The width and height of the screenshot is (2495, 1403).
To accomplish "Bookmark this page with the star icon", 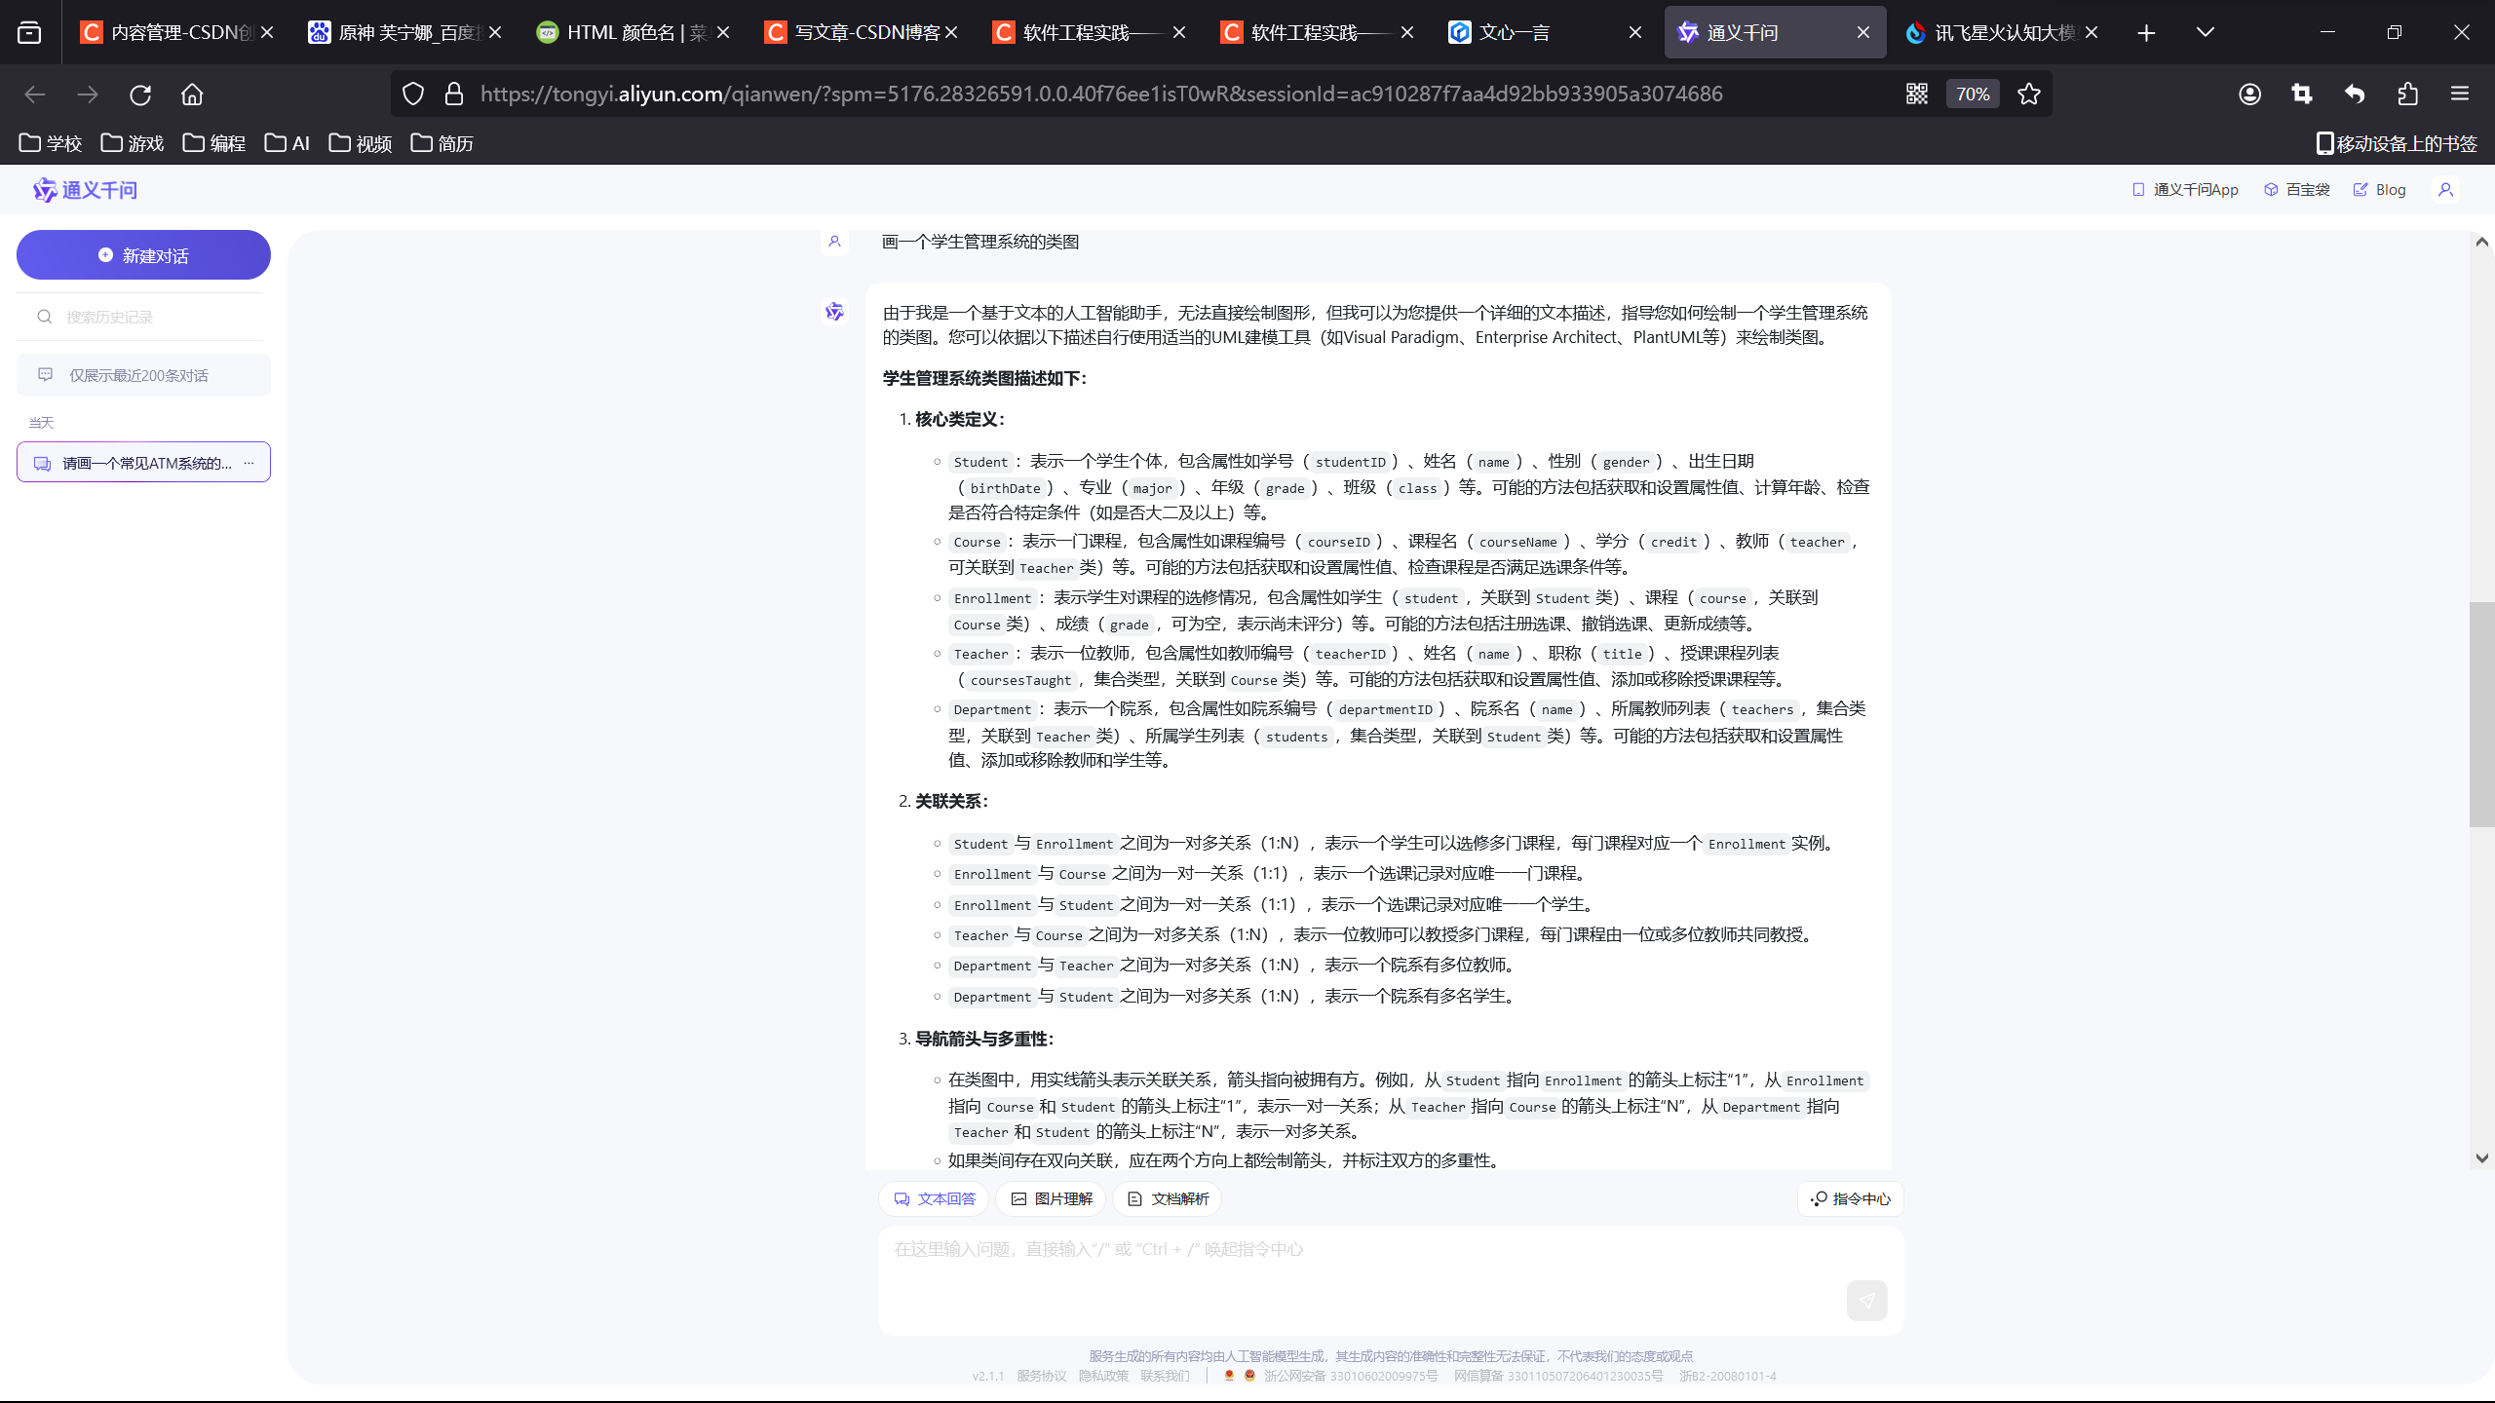I will pos(2029,94).
